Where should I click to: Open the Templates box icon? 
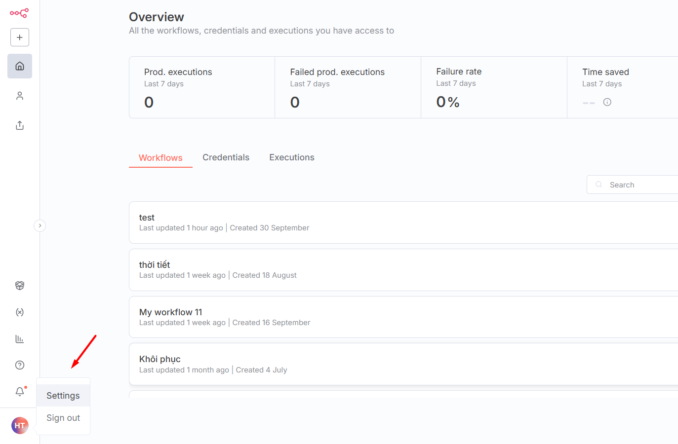20,286
